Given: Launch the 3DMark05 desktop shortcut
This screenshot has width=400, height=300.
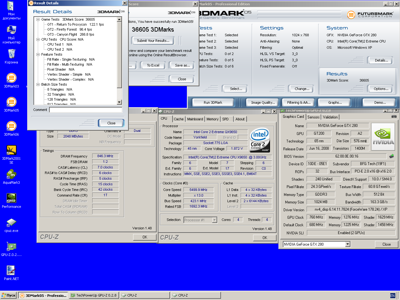Looking at the screenshot, I should 11,104.
